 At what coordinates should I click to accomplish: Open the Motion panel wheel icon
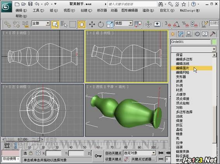197,34
